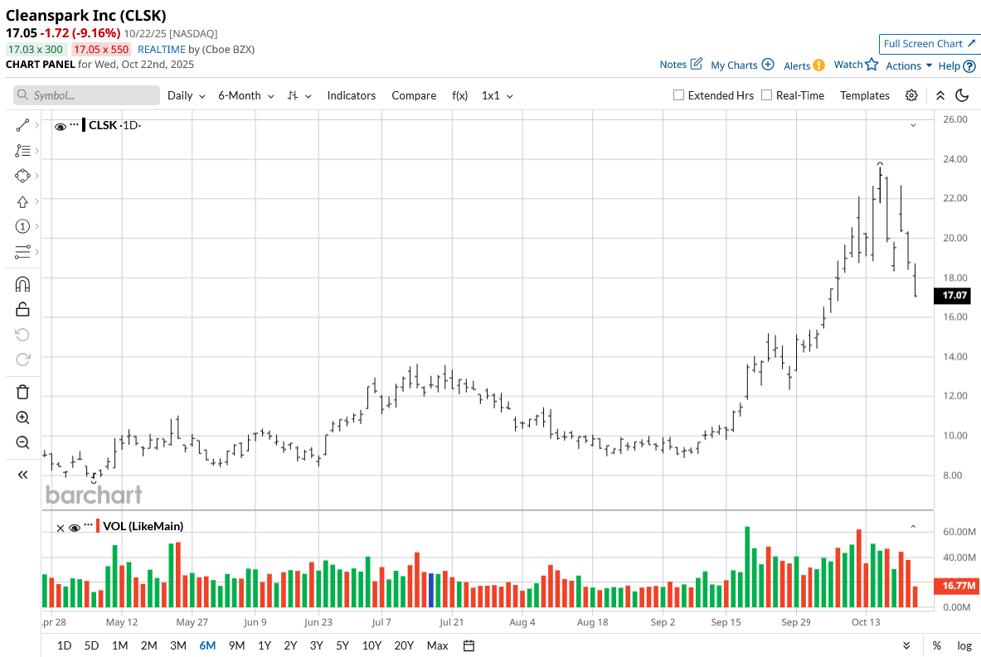Zoom out on the chart
Screen dimensions: 981x657
(22, 442)
